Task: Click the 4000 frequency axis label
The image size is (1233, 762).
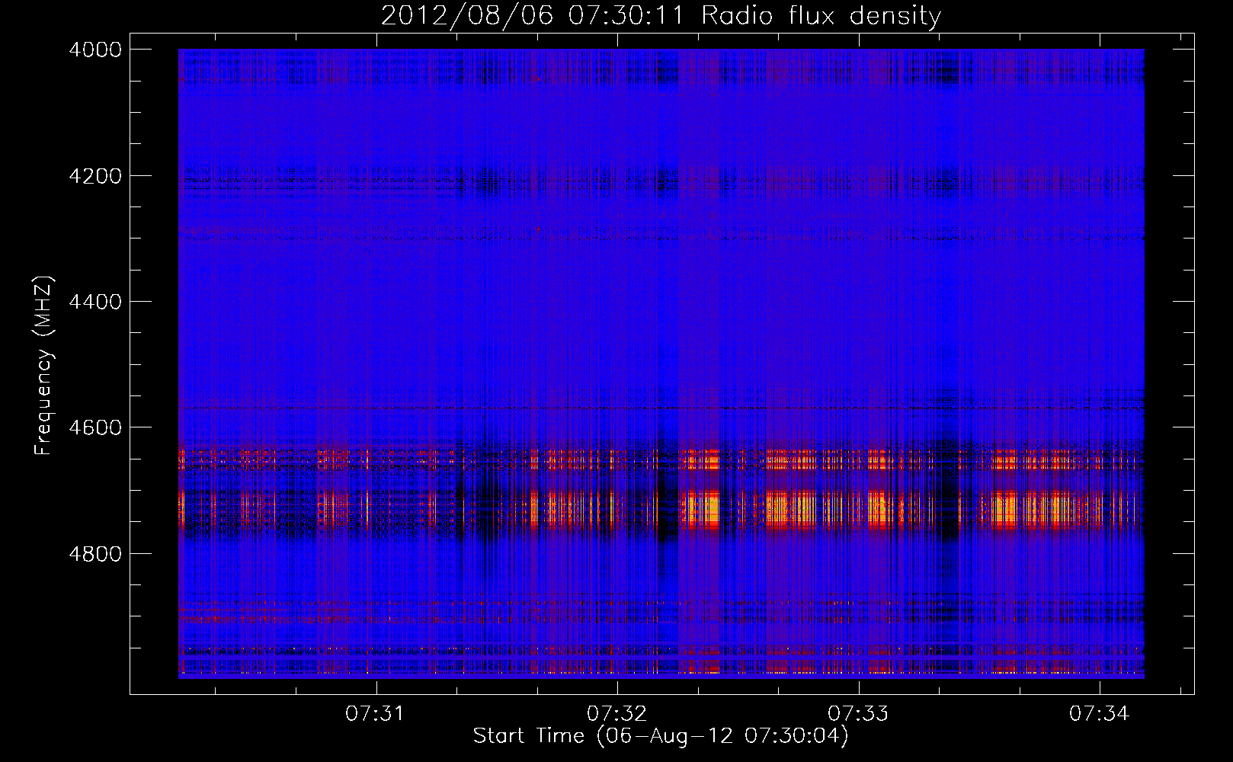Action: [95, 50]
